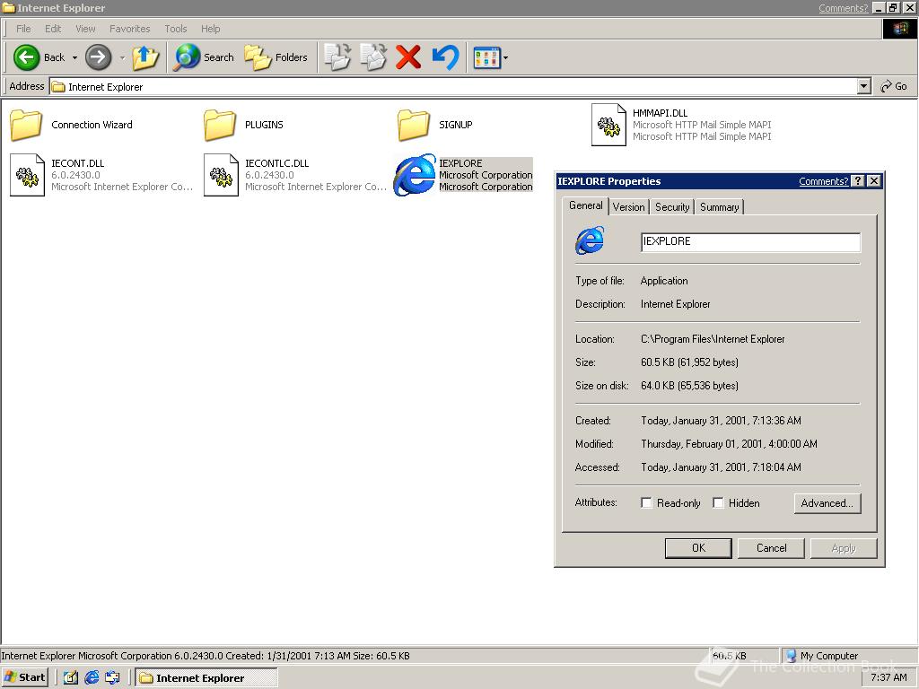Click the Back arrow toolbar icon
This screenshot has height=689, width=919.
click(x=26, y=57)
